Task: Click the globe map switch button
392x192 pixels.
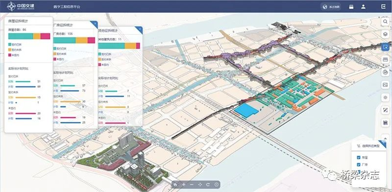Action: point(331,7)
